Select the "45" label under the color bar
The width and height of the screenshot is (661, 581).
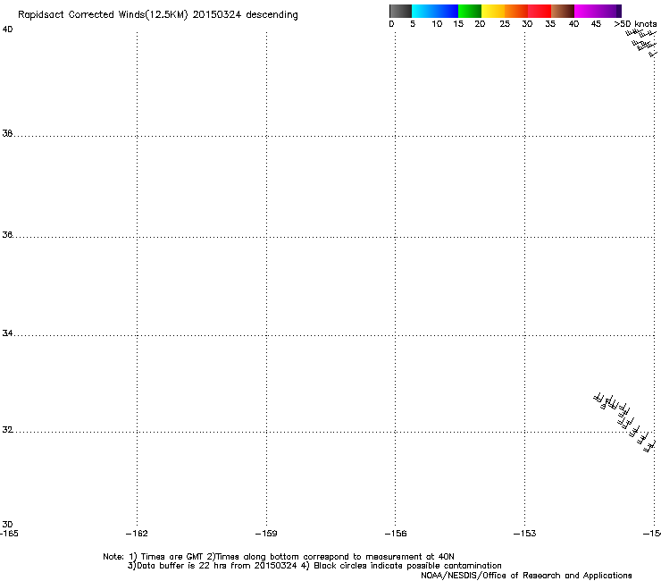(596, 24)
